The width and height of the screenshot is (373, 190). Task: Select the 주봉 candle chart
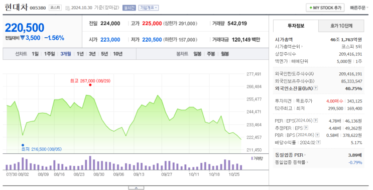(211, 54)
